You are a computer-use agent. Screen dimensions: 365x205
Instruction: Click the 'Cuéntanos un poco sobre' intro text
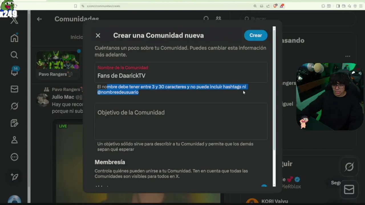point(181,51)
